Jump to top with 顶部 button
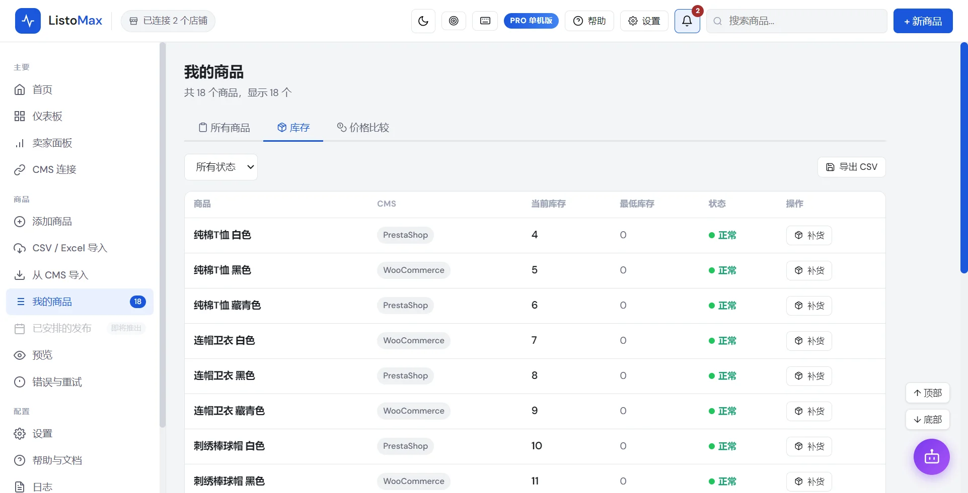 (x=927, y=393)
